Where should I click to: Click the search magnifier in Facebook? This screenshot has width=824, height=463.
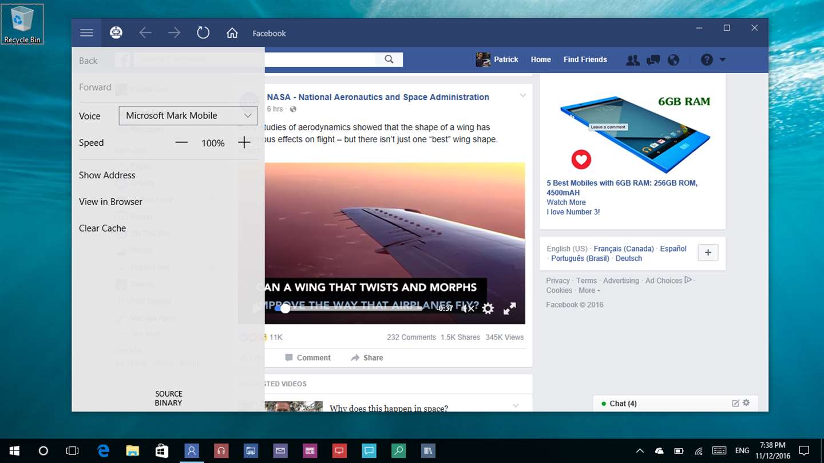click(x=389, y=59)
